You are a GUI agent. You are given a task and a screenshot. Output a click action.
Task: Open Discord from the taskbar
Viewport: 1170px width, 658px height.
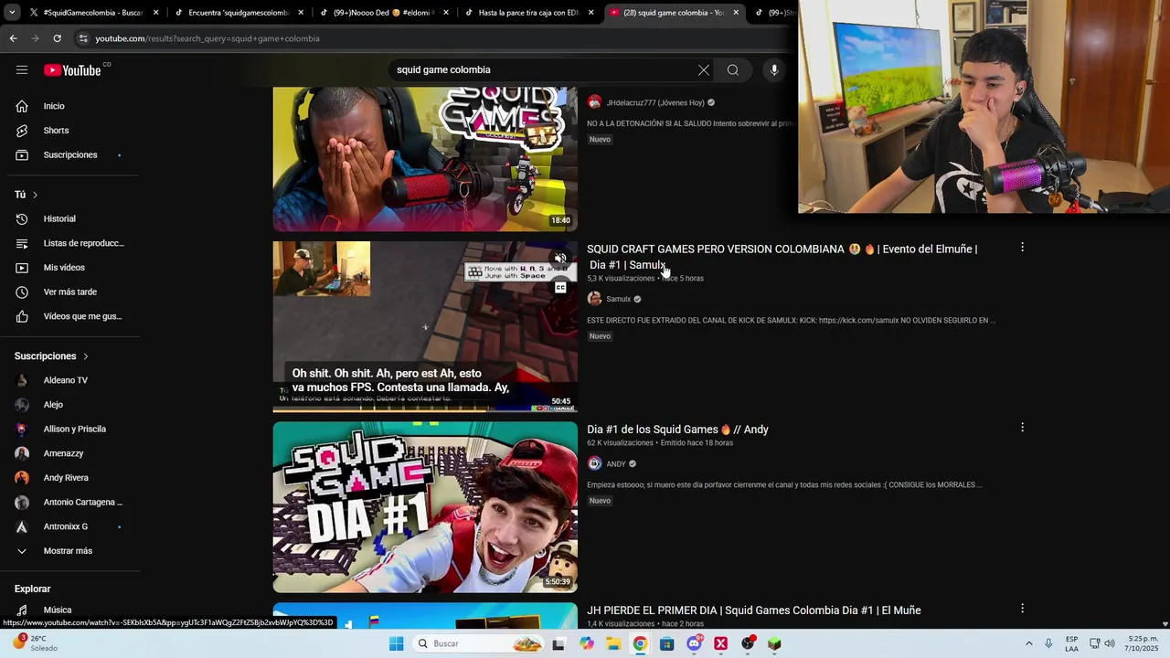coord(694,643)
